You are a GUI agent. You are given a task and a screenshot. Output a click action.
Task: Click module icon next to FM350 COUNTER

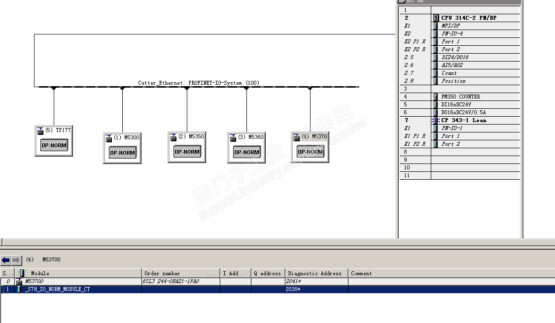point(436,97)
